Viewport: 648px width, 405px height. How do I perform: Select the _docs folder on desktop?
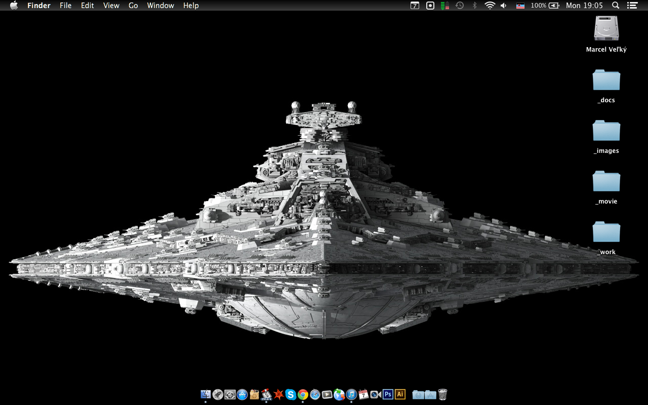pyautogui.click(x=606, y=80)
